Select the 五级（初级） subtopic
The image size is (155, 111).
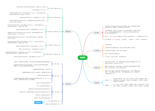pos(57,64)
